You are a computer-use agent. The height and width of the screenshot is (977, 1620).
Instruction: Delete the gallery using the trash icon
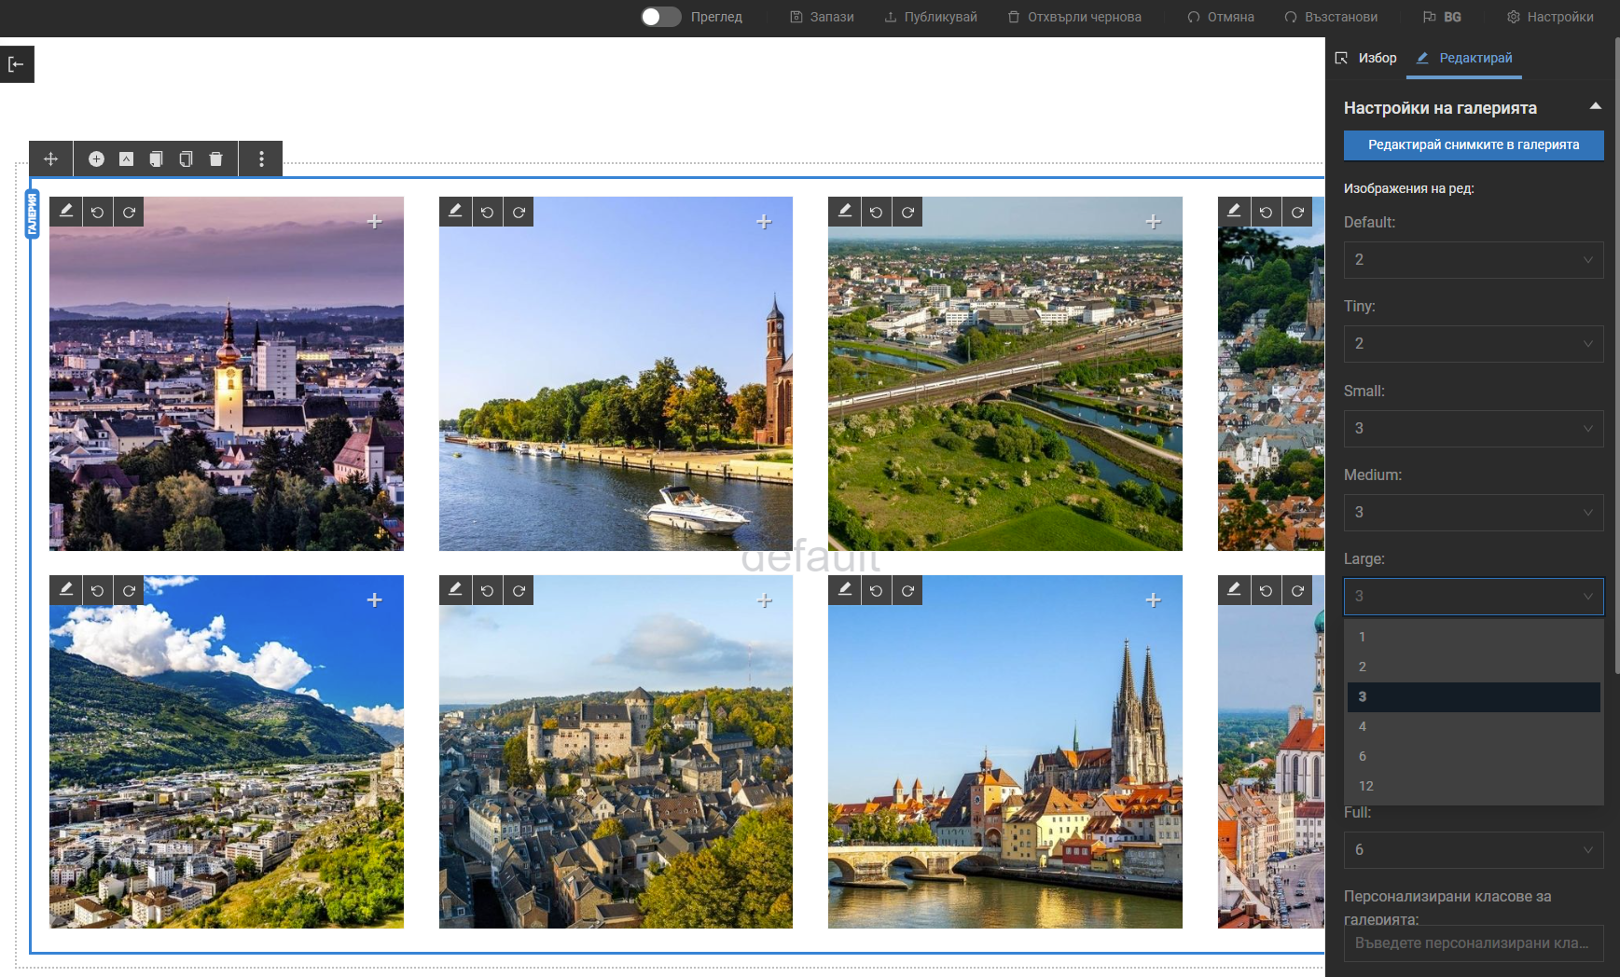tap(216, 159)
